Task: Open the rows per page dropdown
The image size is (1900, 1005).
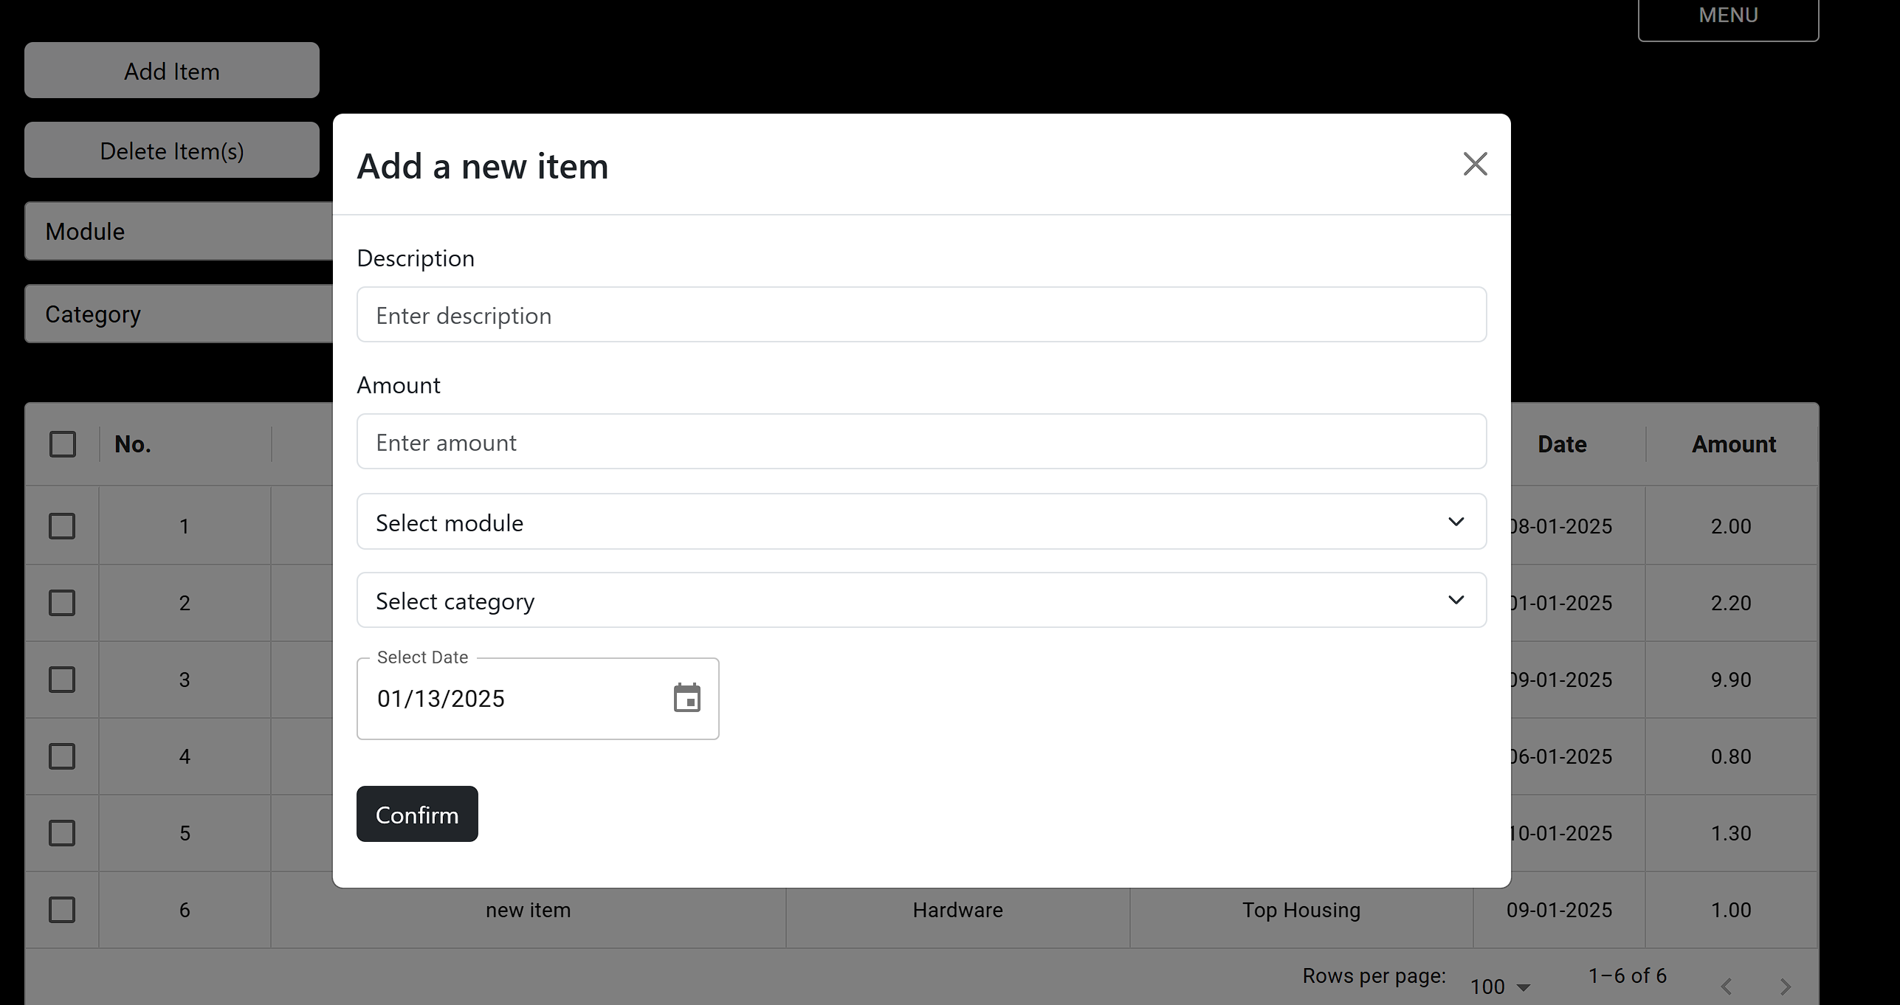Action: pyautogui.click(x=1500, y=987)
